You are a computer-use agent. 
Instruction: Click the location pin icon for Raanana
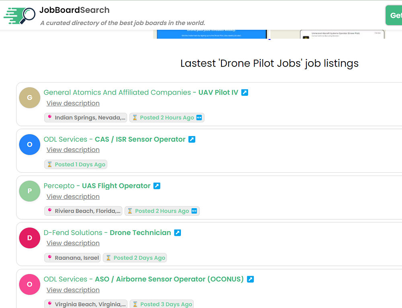(50, 257)
